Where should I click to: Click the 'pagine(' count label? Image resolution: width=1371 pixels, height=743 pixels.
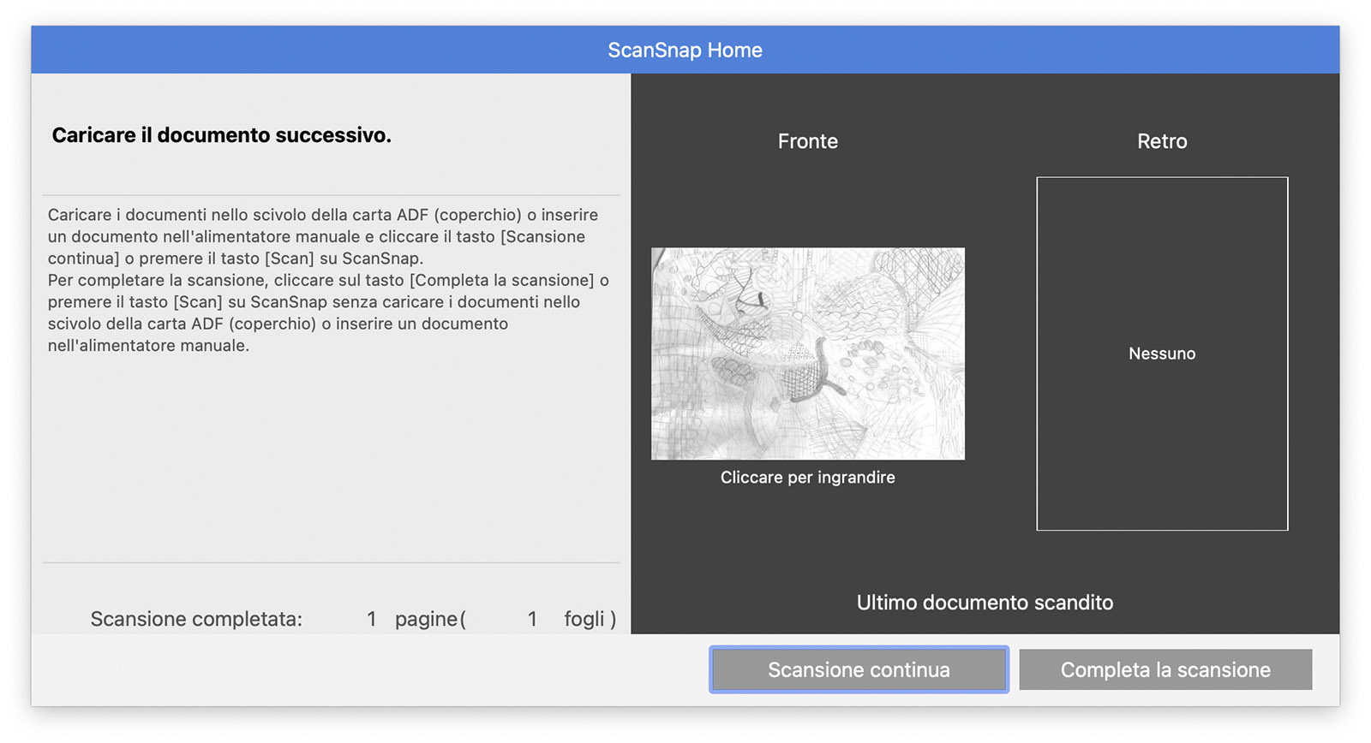[430, 619]
